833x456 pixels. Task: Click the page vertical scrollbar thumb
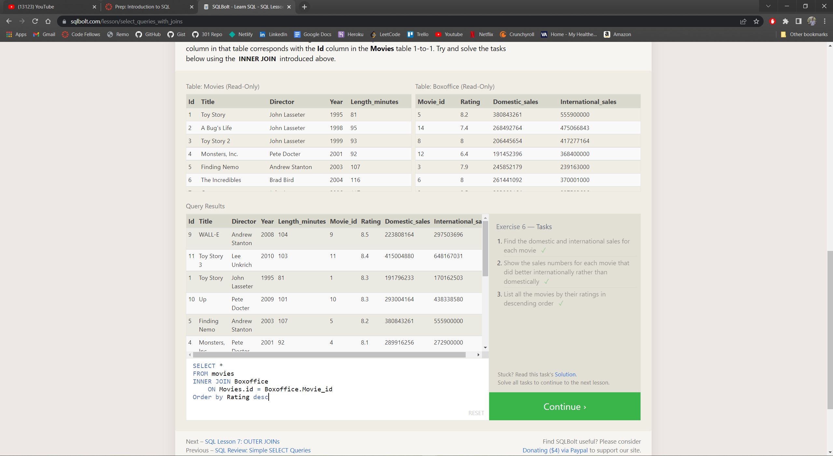830,330
